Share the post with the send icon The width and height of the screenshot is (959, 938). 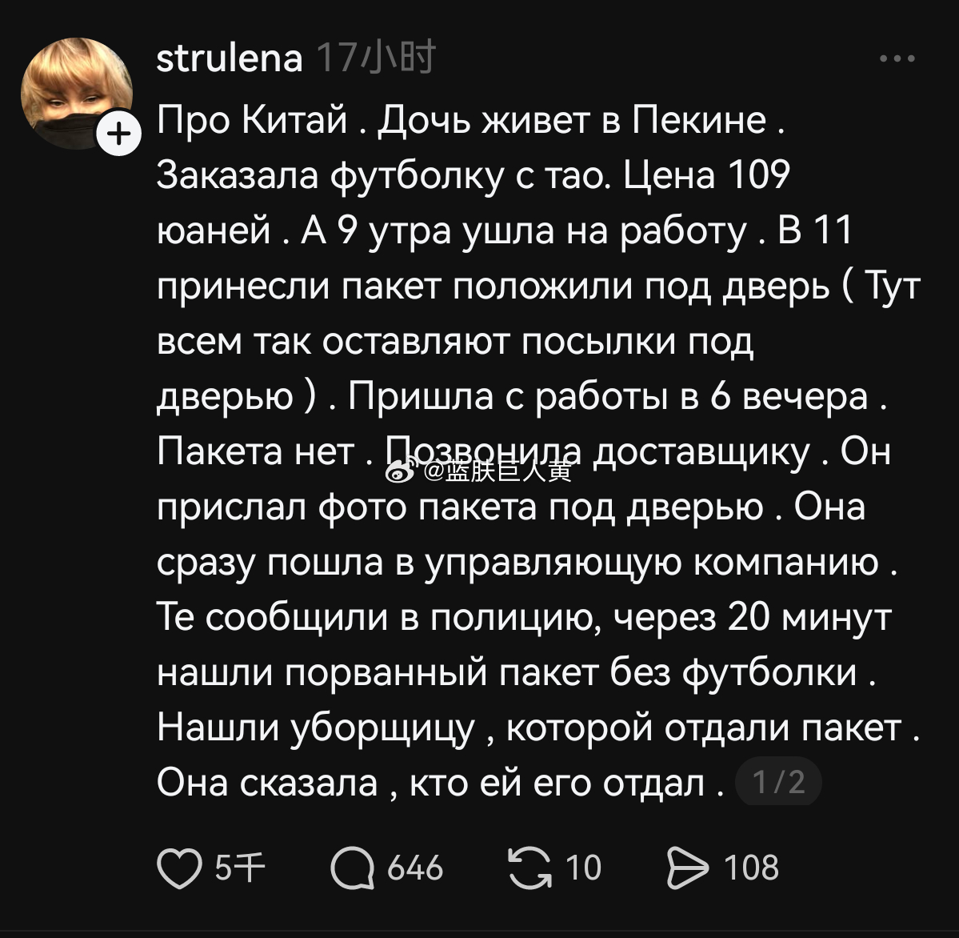click(687, 869)
